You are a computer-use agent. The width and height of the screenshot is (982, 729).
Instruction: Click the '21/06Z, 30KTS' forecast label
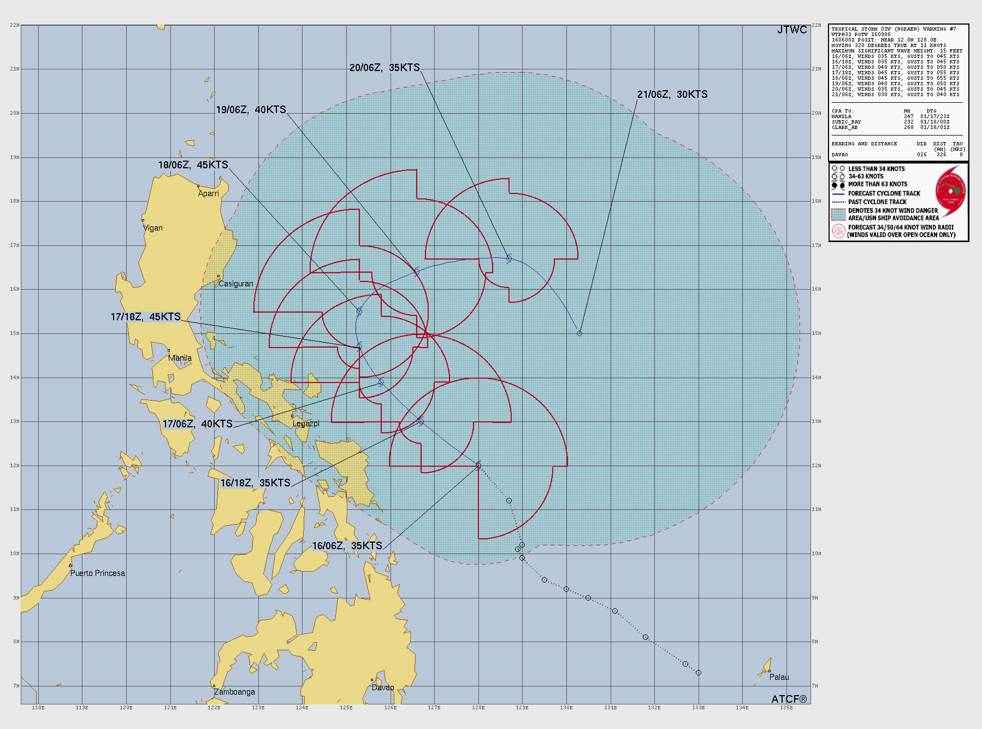click(x=672, y=95)
